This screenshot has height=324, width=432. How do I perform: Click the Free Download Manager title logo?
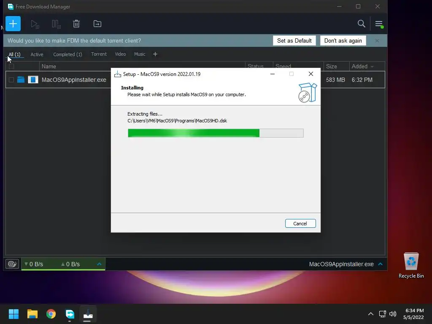click(x=11, y=6)
